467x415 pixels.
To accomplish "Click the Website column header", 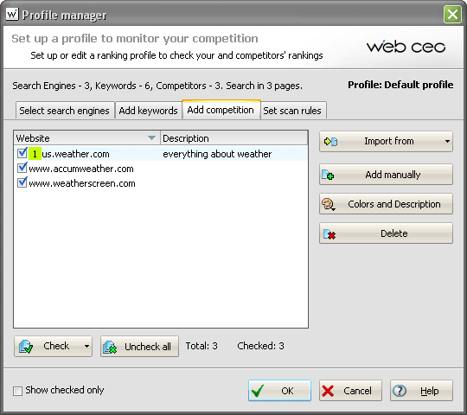I will pyautogui.click(x=87, y=138).
